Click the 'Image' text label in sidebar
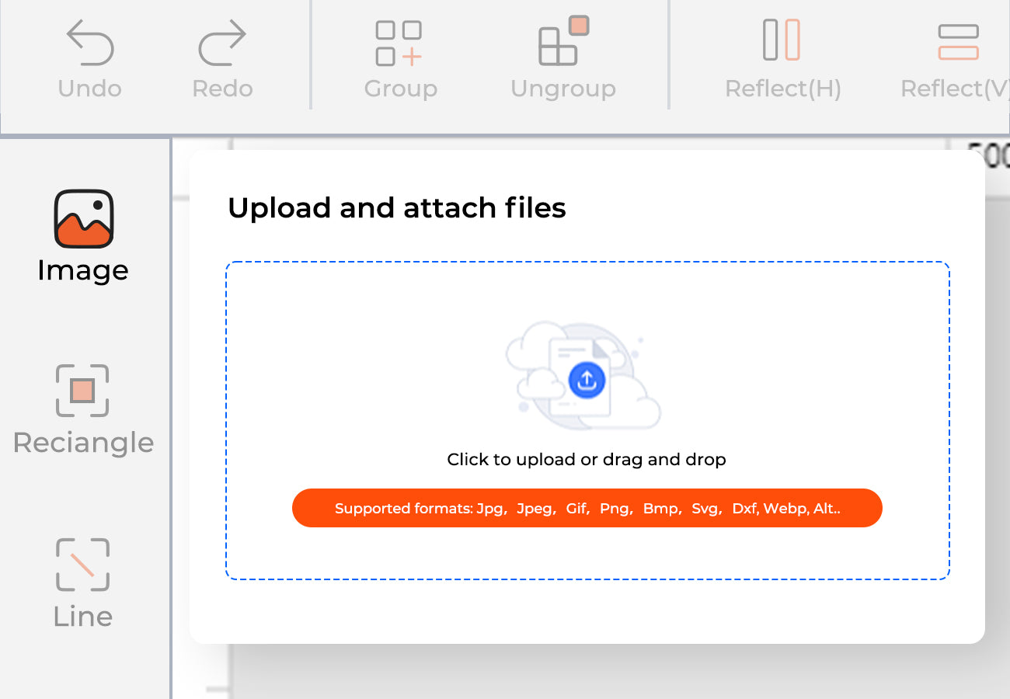Screen dimensions: 1010x699 pyautogui.click(x=83, y=270)
